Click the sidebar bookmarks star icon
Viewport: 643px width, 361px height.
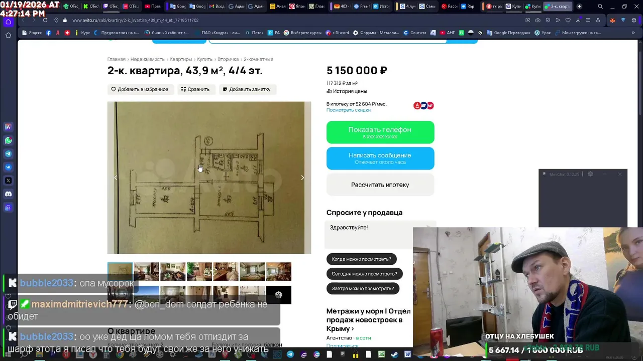(x=8, y=35)
